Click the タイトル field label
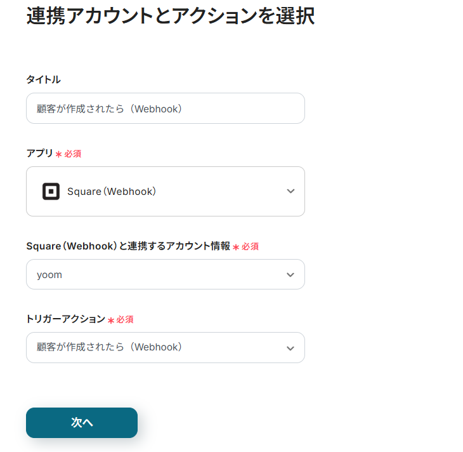This screenshot has height=452, width=463. coord(43,79)
